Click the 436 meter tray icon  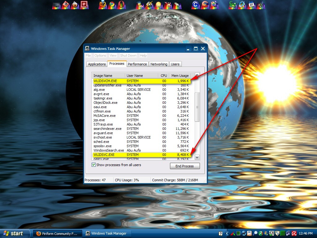point(272,233)
